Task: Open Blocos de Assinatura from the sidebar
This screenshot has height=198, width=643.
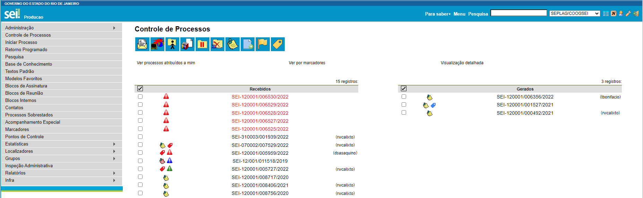Action: coord(26,86)
